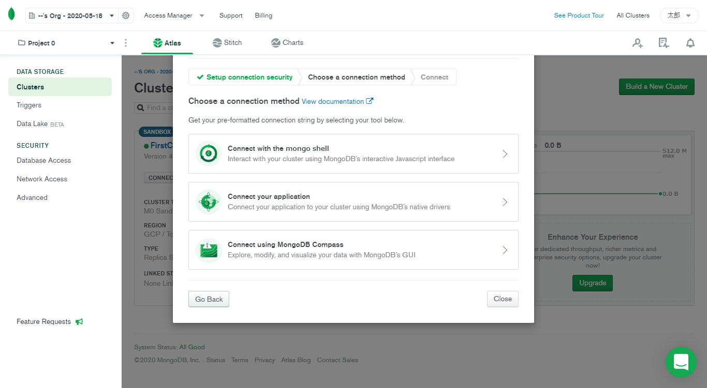Click chevron on MongoDB Compass option

click(505, 250)
